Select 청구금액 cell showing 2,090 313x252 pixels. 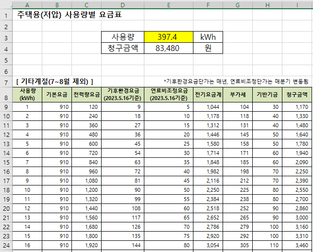[297, 162]
